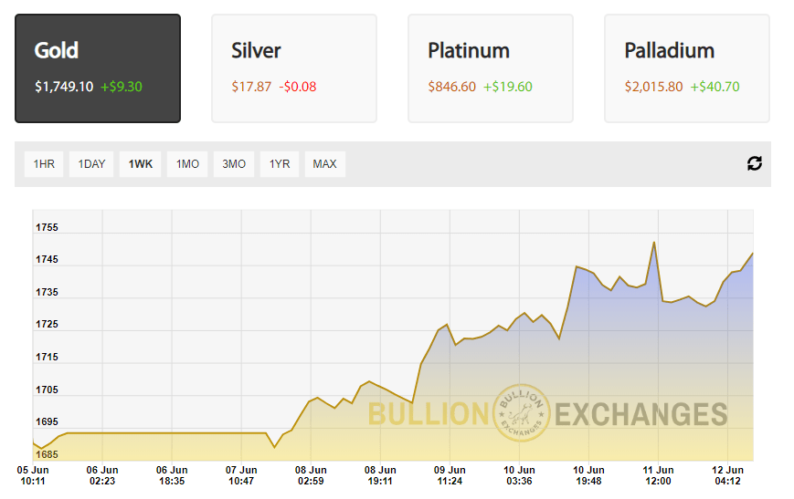Click the 11 Jun price spike peak
Screen dimensions: 794x499
[x=654, y=243]
